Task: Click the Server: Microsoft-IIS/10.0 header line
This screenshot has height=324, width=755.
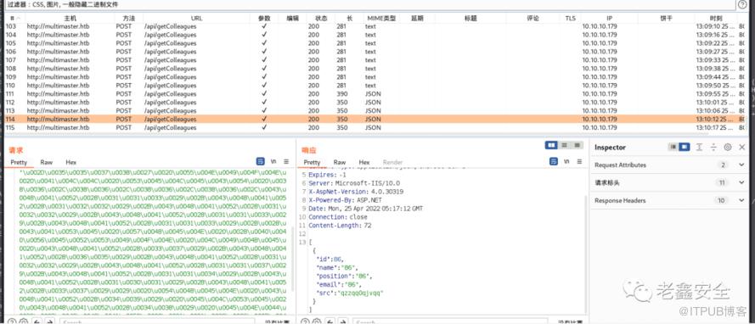Action: [354, 183]
